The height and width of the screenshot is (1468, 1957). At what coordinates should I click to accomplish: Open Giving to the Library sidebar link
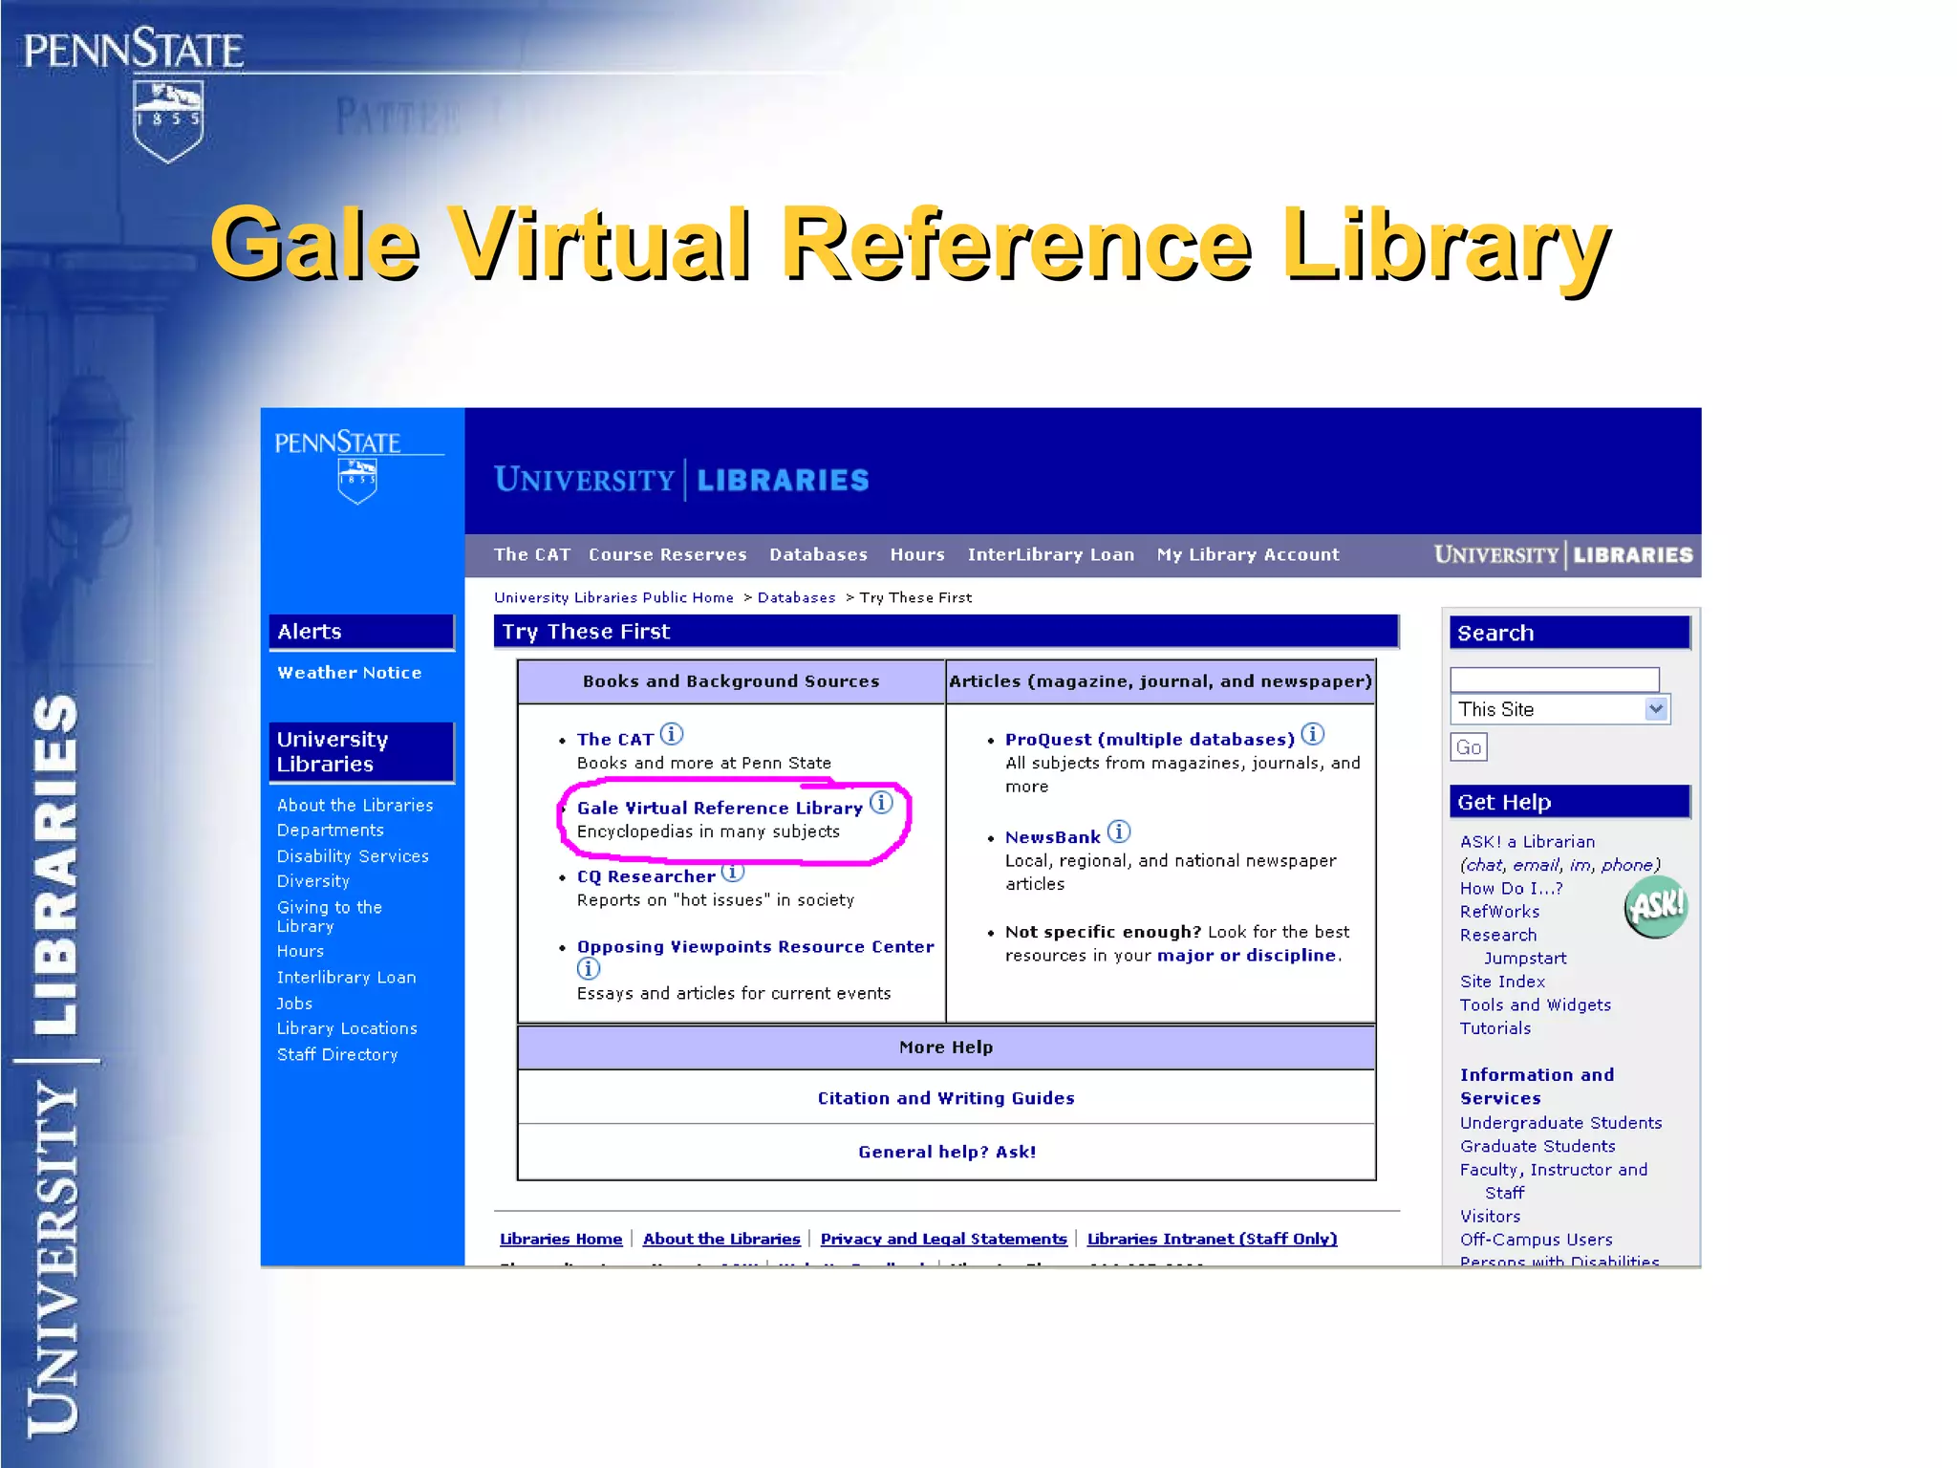[329, 917]
